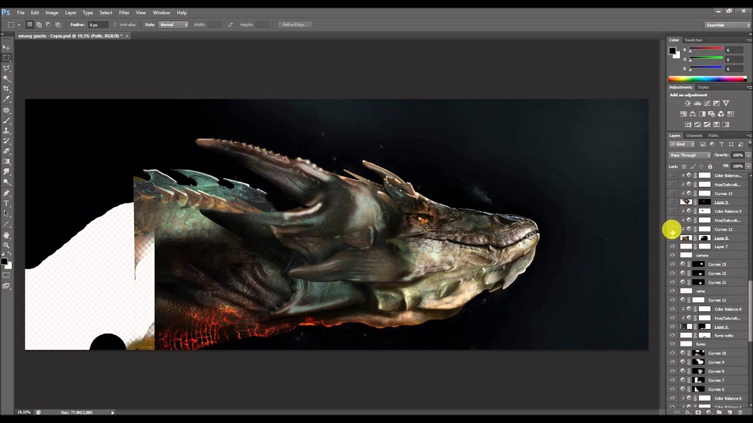Viewport: 753px width, 423px height.
Task: Click the Lock all icon in Layers panel
Action: pos(710,166)
